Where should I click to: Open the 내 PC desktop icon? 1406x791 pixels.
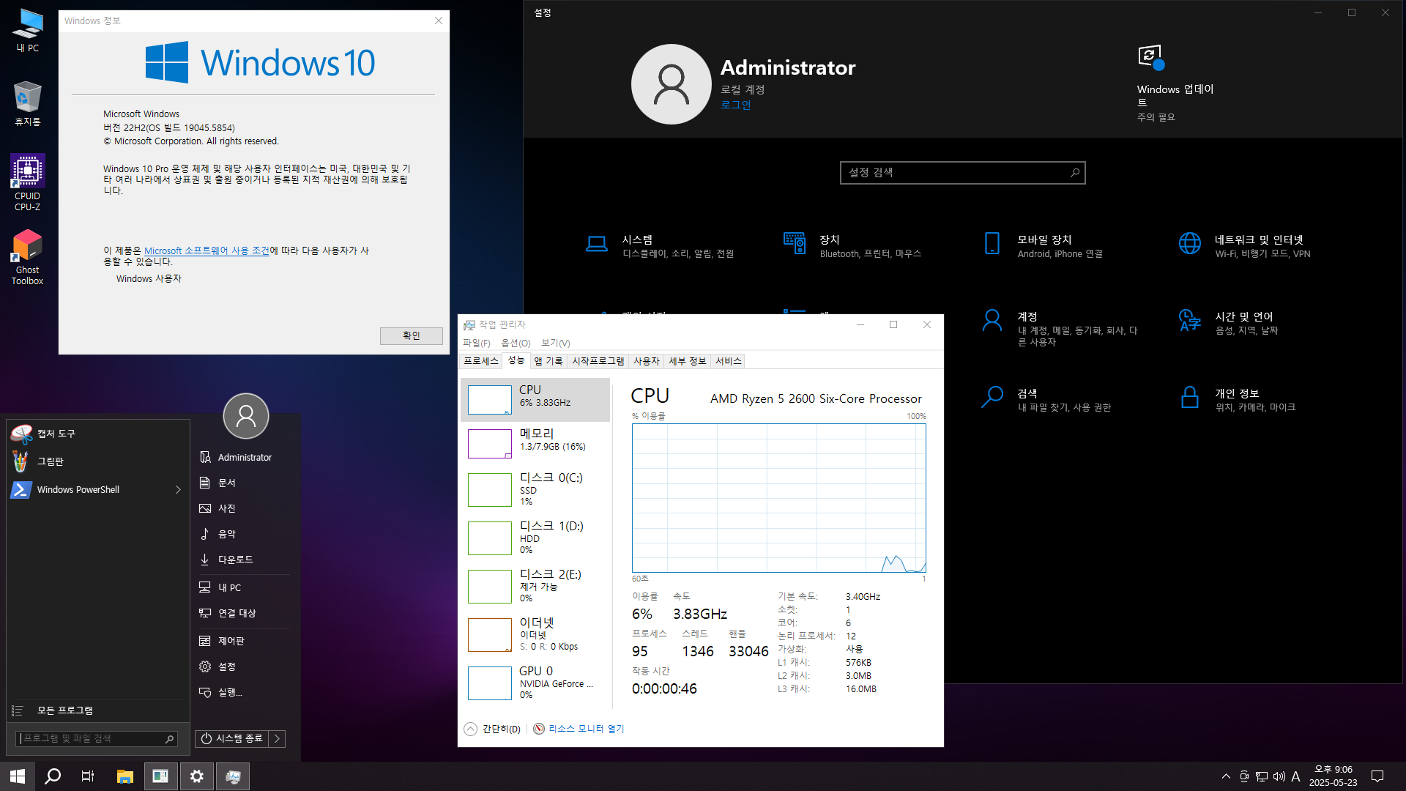(x=28, y=30)
